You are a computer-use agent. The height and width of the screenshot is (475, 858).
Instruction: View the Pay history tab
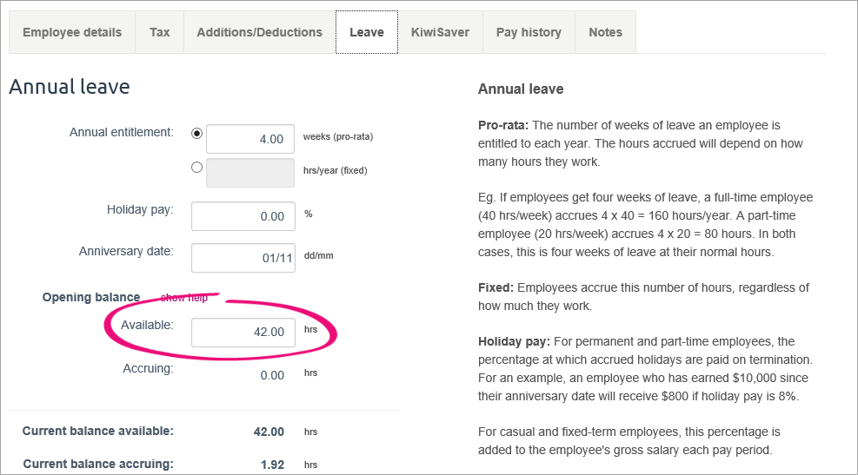[x=529, y=32]
